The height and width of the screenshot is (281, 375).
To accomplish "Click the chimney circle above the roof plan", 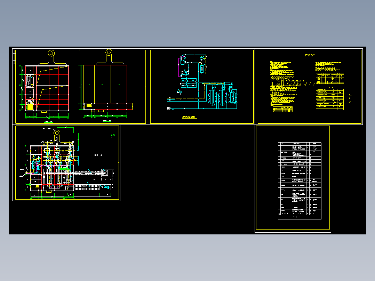I will point(109,53).
